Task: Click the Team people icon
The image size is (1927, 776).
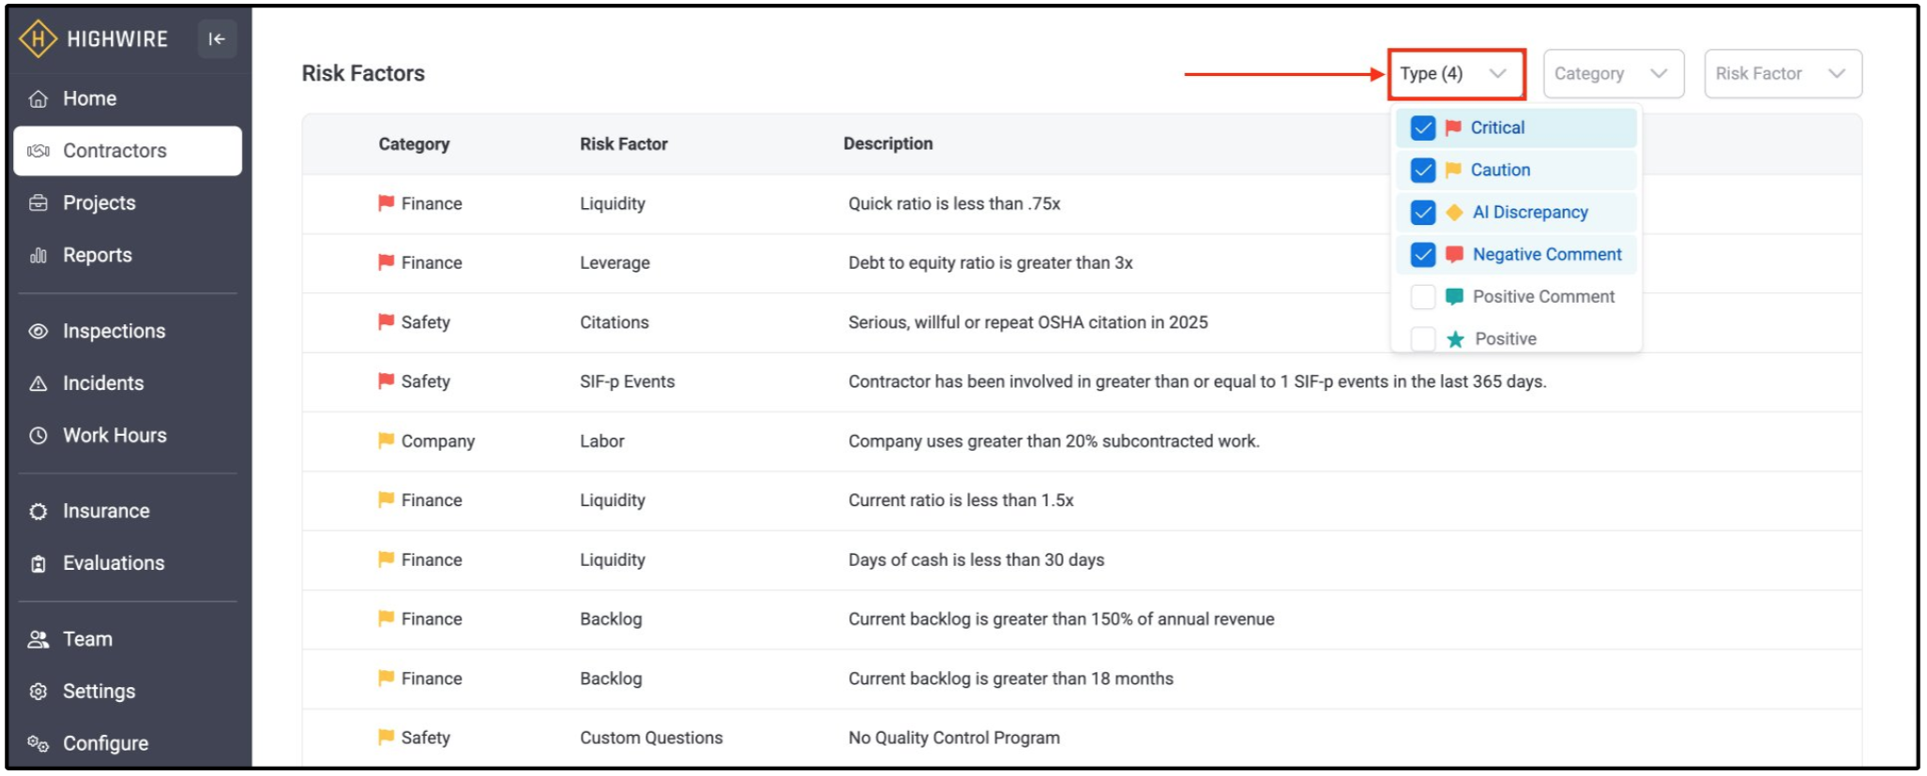Action: point(38,639)
